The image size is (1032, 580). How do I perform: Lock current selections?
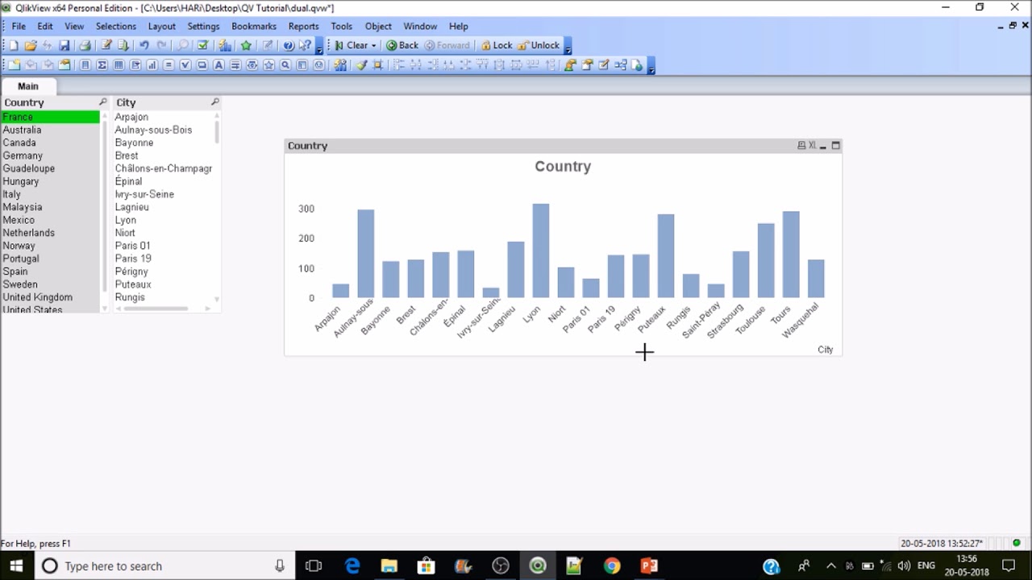click(x=496, y=45)
